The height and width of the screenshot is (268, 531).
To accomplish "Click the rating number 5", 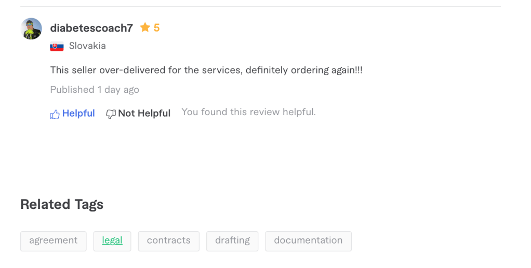I will pyautogui.click(x=156, y=28).
